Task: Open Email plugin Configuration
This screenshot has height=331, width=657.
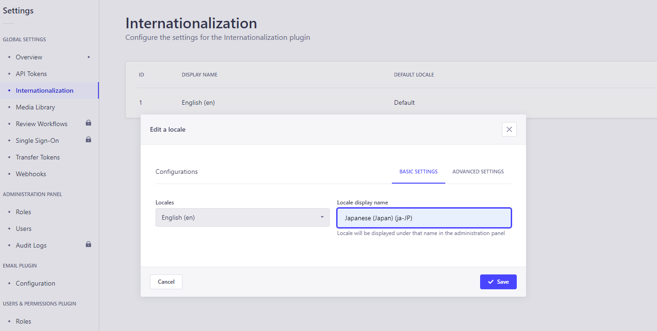Action: pos(35,283)
